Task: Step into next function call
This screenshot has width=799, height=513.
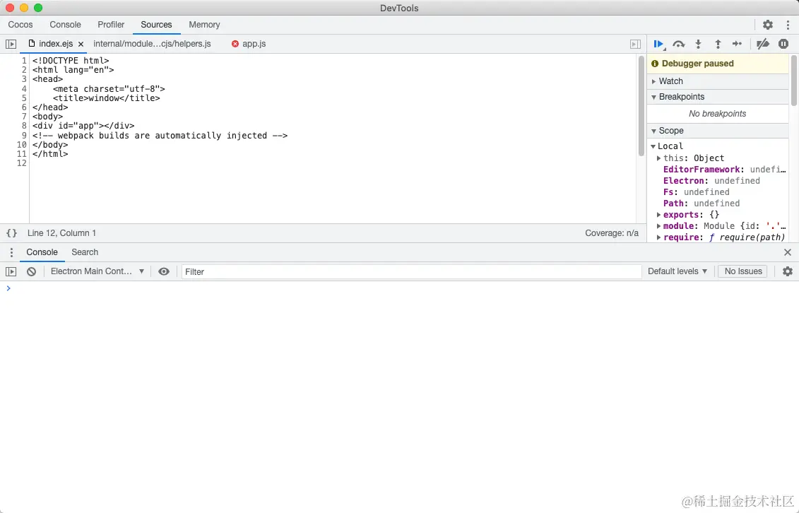Action: [698, 45]
